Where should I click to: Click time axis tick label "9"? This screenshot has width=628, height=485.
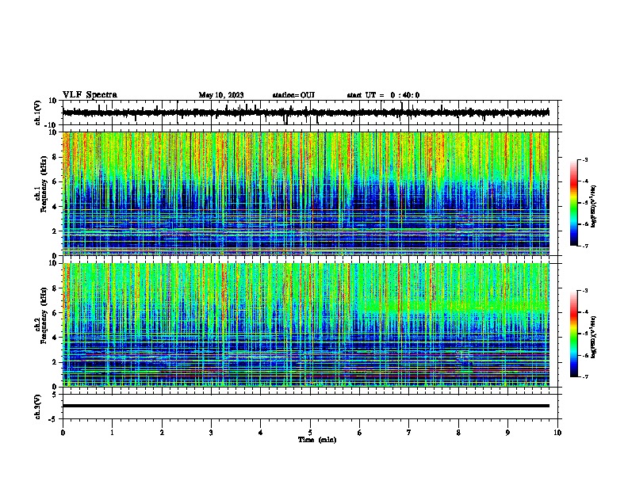pos(507,433)
